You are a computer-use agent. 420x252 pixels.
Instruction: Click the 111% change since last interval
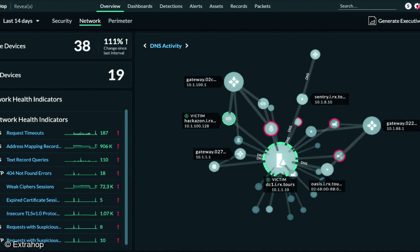pos(115,46)
